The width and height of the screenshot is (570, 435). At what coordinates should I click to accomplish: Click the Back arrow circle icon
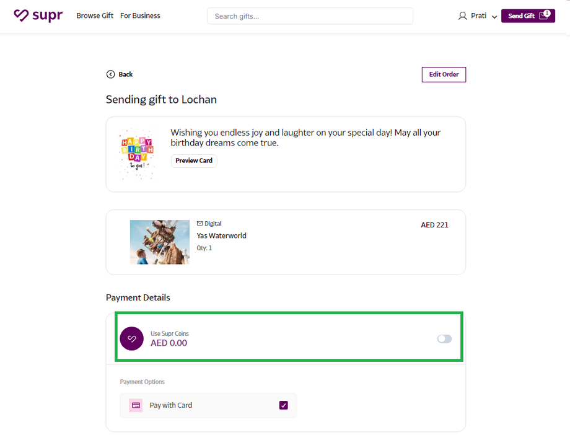coord(110,74)
